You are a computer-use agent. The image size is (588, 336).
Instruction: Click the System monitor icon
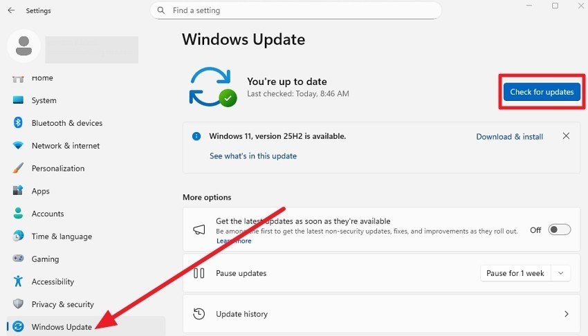pos(18,100)
